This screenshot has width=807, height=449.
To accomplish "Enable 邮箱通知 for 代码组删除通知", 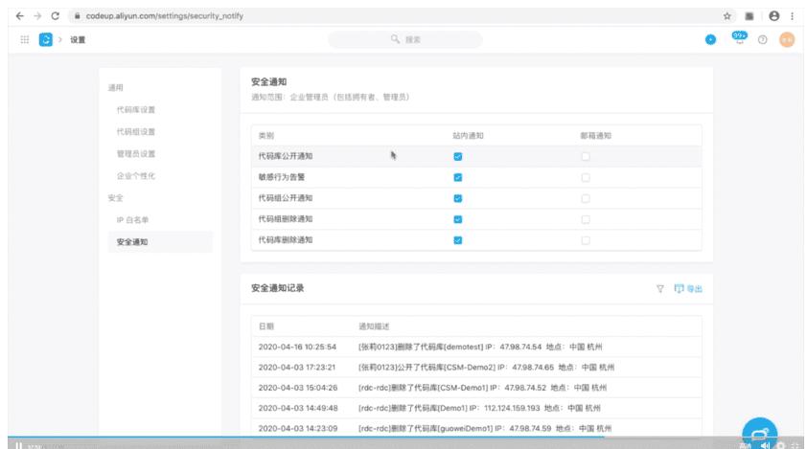I will 586,219.
